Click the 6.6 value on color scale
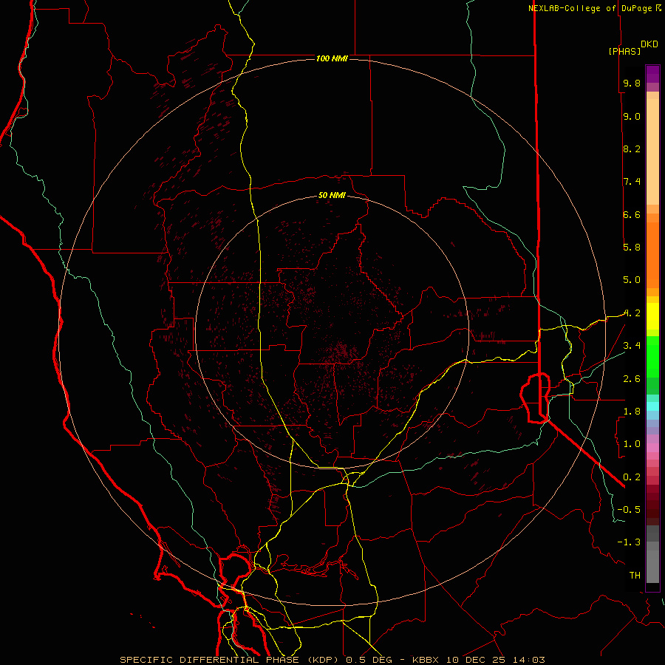Image resolution: width=665 pixels, height=665 pixels. (632, 214)
